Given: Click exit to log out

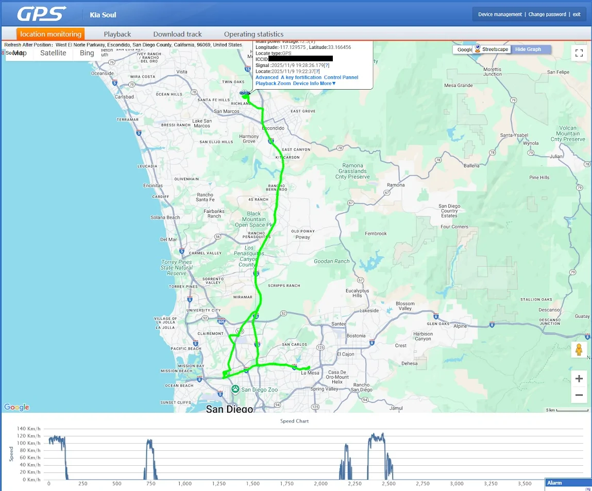Looking at the screenshot, I should tap(577, 14).
